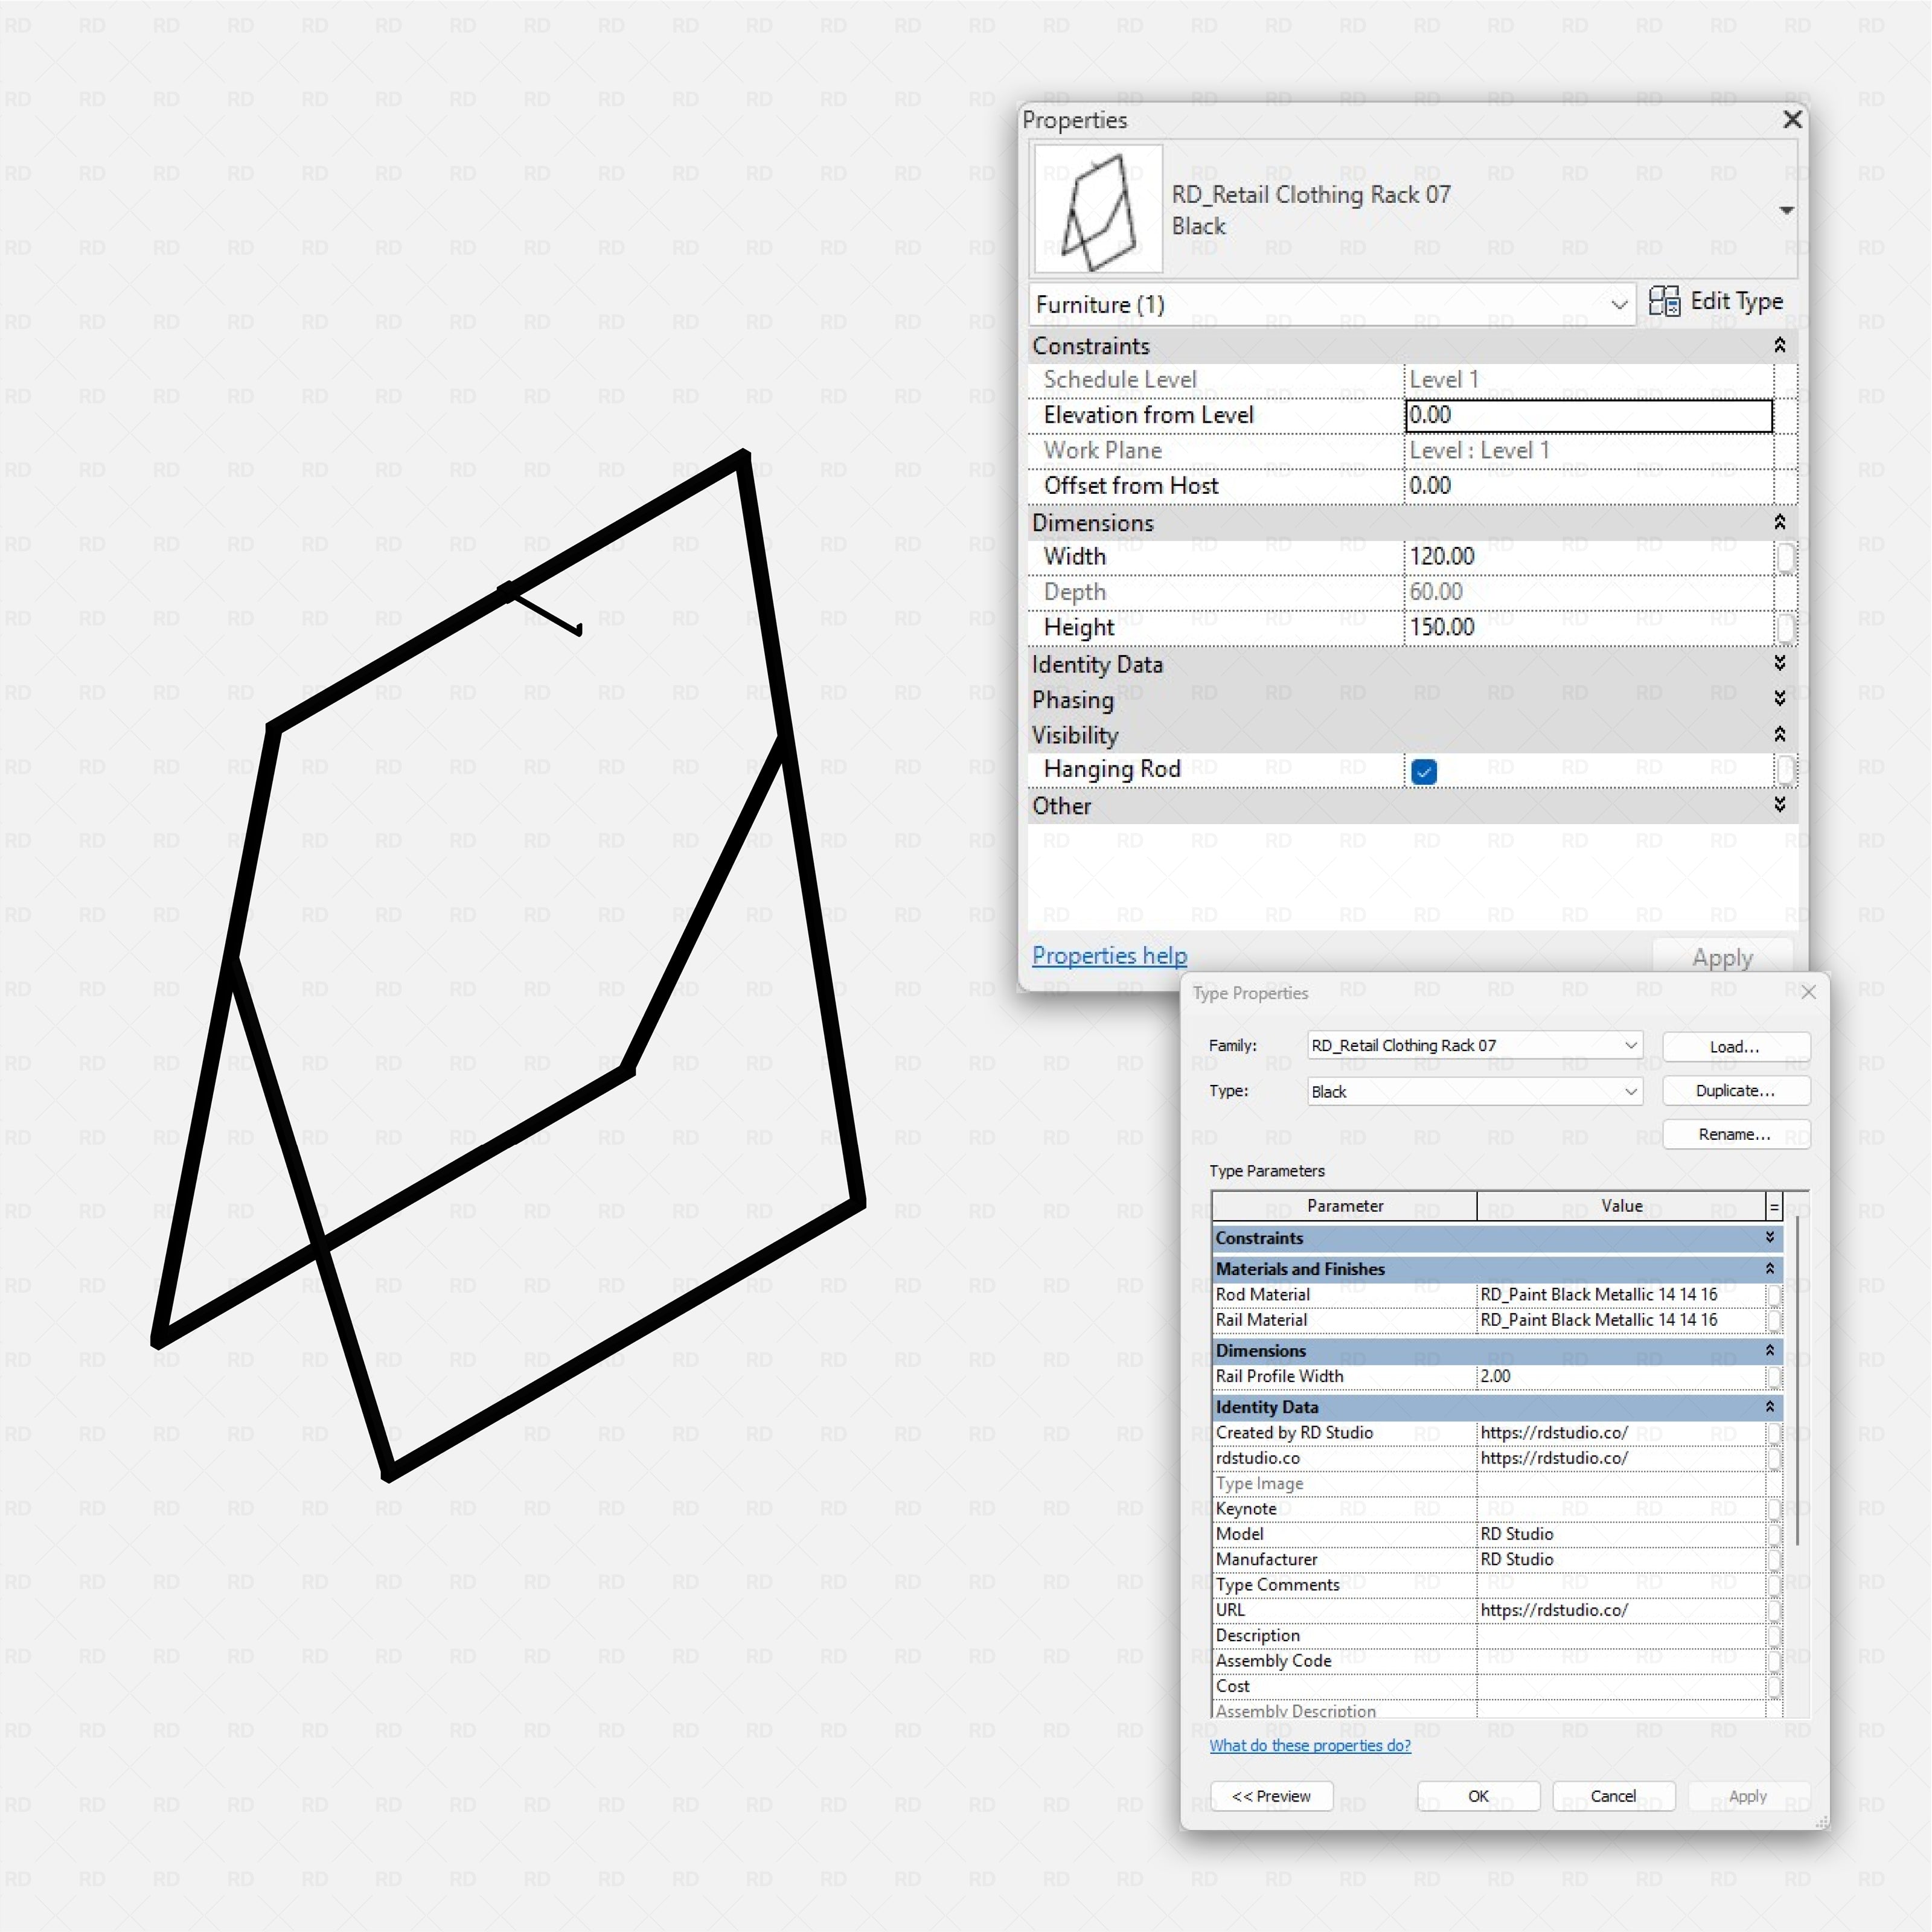Click the Rename... button
Viewport: 1932px width, 1932px height.
coord(1736,1134)
